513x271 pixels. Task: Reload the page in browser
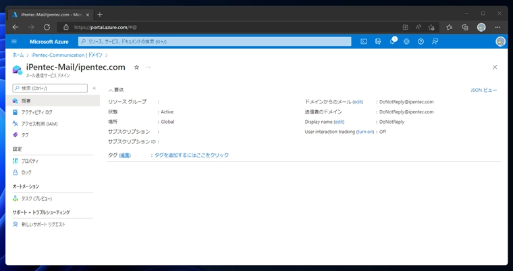pyautogui.click(x=47, y=27)
